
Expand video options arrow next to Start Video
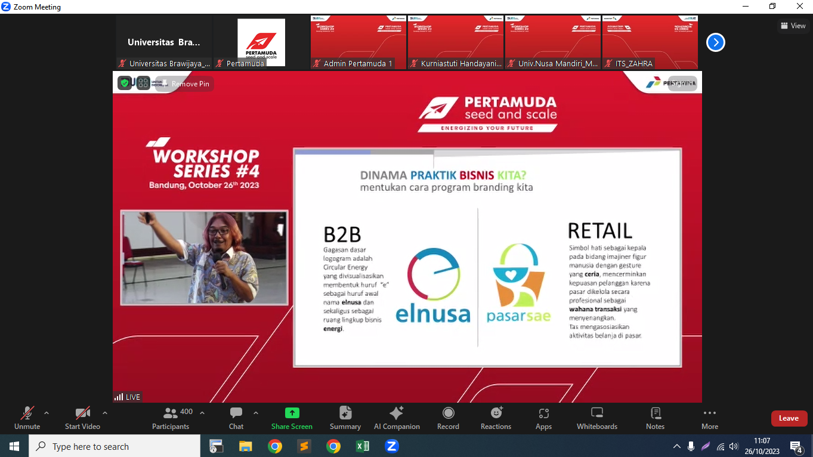[x=105, y=413]
